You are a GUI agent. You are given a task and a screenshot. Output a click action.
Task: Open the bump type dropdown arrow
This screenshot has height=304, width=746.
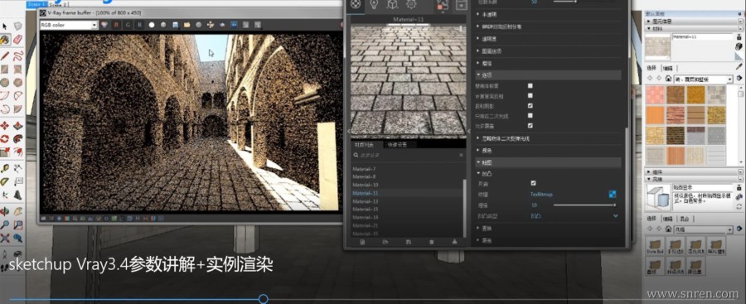point(616,216)
